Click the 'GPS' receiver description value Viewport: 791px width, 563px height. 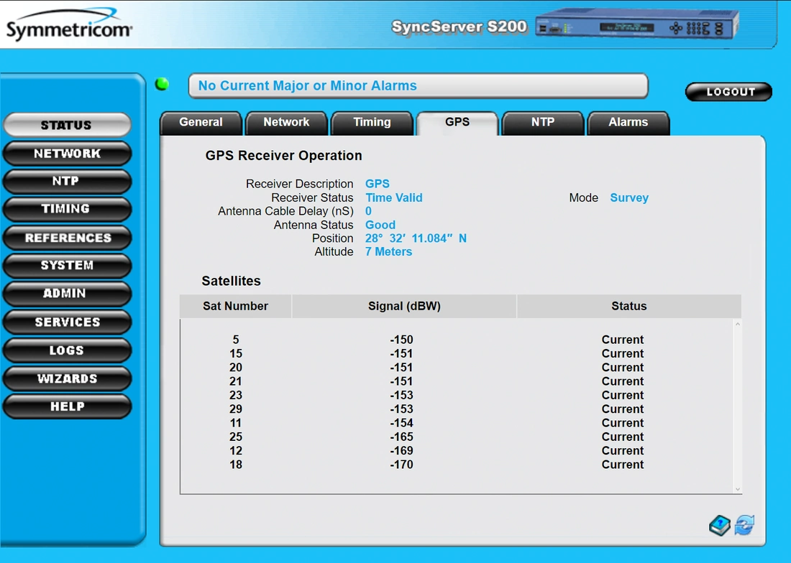click(378, 184)
